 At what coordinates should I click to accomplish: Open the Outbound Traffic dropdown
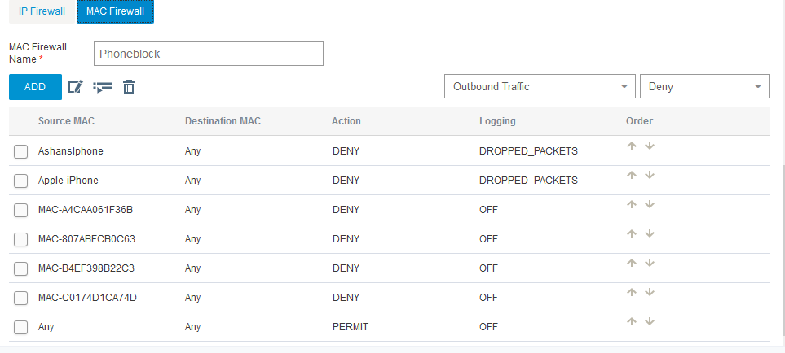tap(539, 86)
